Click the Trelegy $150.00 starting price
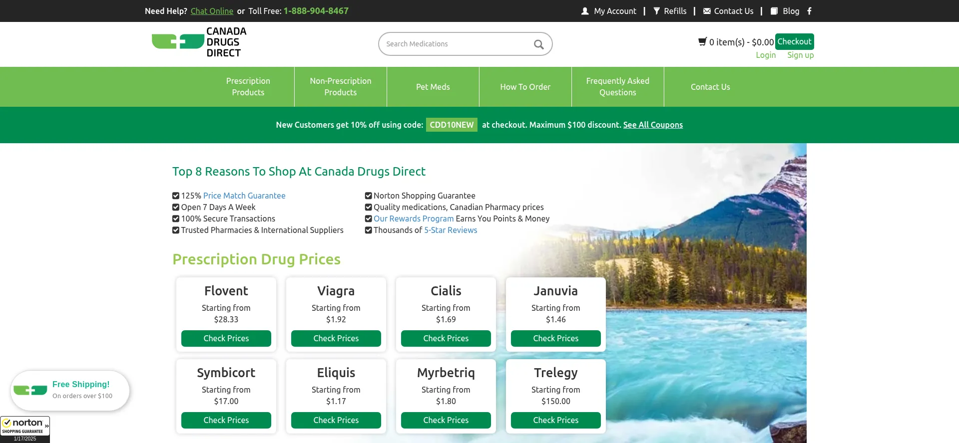The width and height of the screenshot is (959, 443). click(556, 401)
